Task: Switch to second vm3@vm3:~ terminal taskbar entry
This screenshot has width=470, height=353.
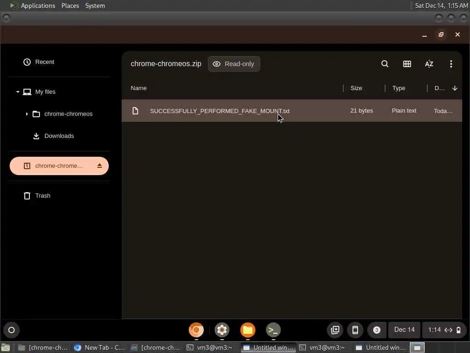Action: point(323,347)
